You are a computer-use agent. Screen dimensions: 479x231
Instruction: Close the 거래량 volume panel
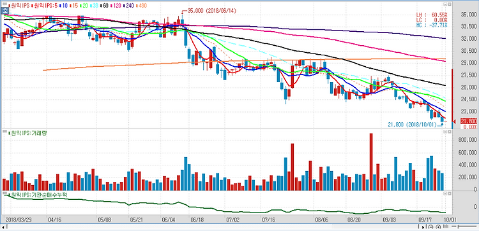450,132
